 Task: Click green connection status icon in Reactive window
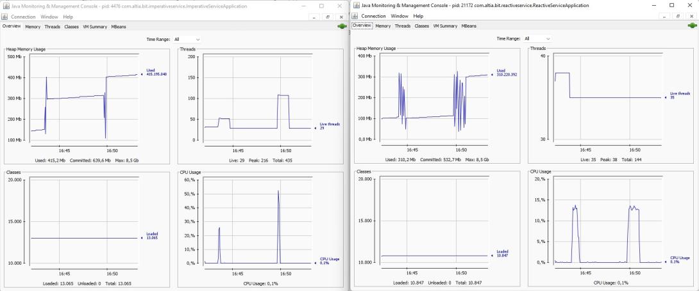(691, 26)
